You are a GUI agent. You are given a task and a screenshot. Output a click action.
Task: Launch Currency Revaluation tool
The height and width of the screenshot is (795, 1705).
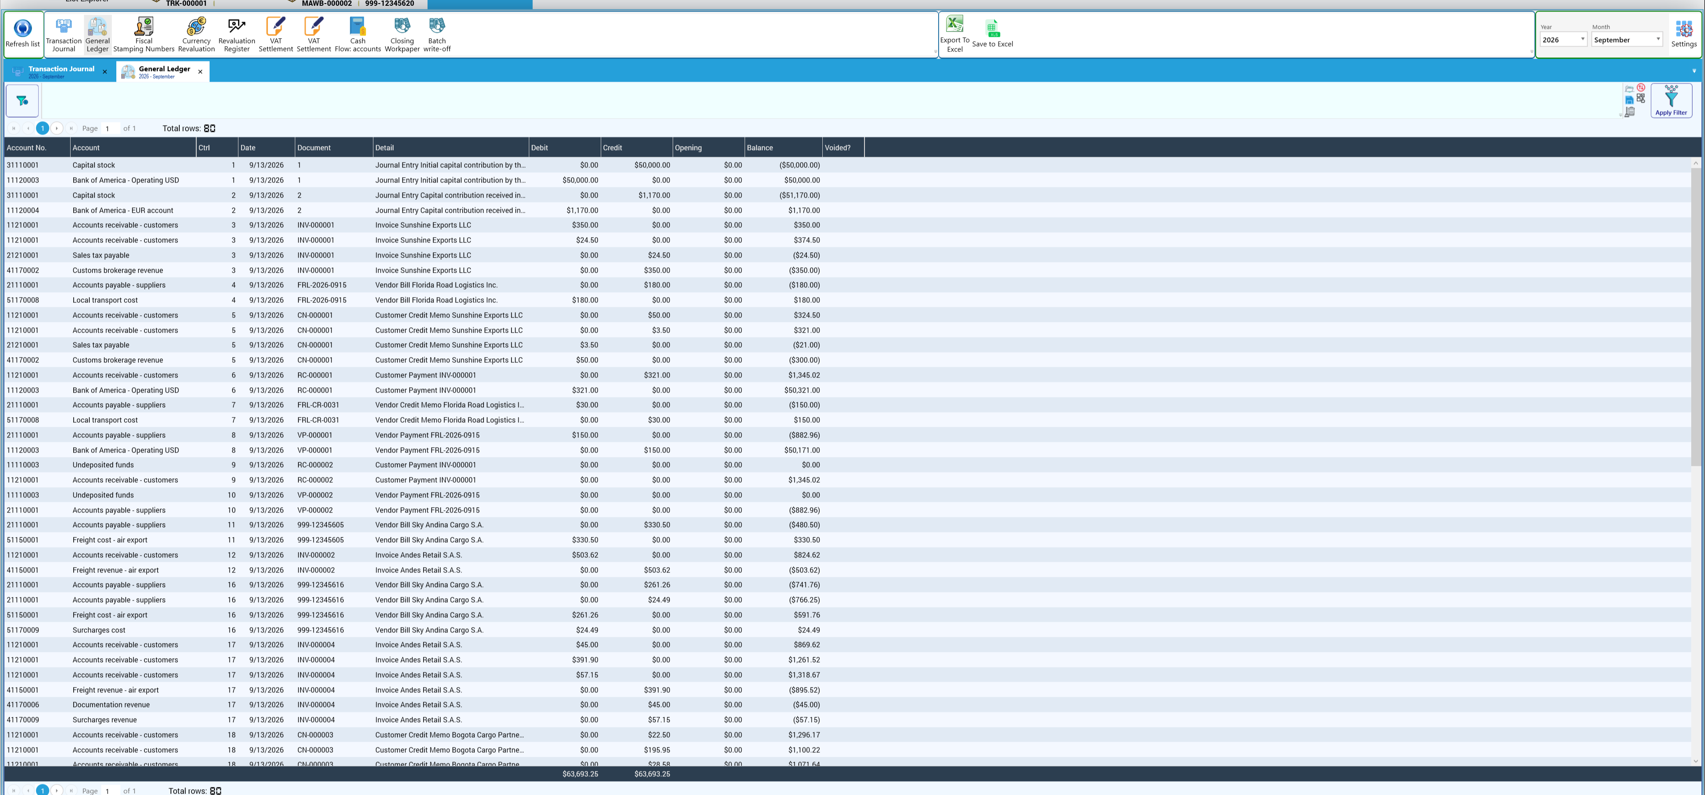pyautogui.click(x=197, y=35)
